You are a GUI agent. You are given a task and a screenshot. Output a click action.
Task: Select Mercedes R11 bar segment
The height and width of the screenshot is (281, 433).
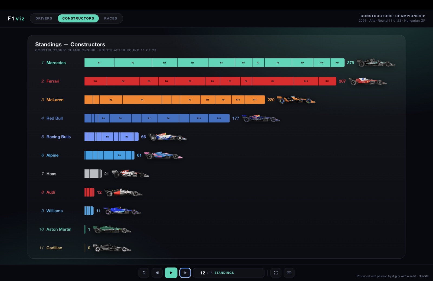click(337, 63)
